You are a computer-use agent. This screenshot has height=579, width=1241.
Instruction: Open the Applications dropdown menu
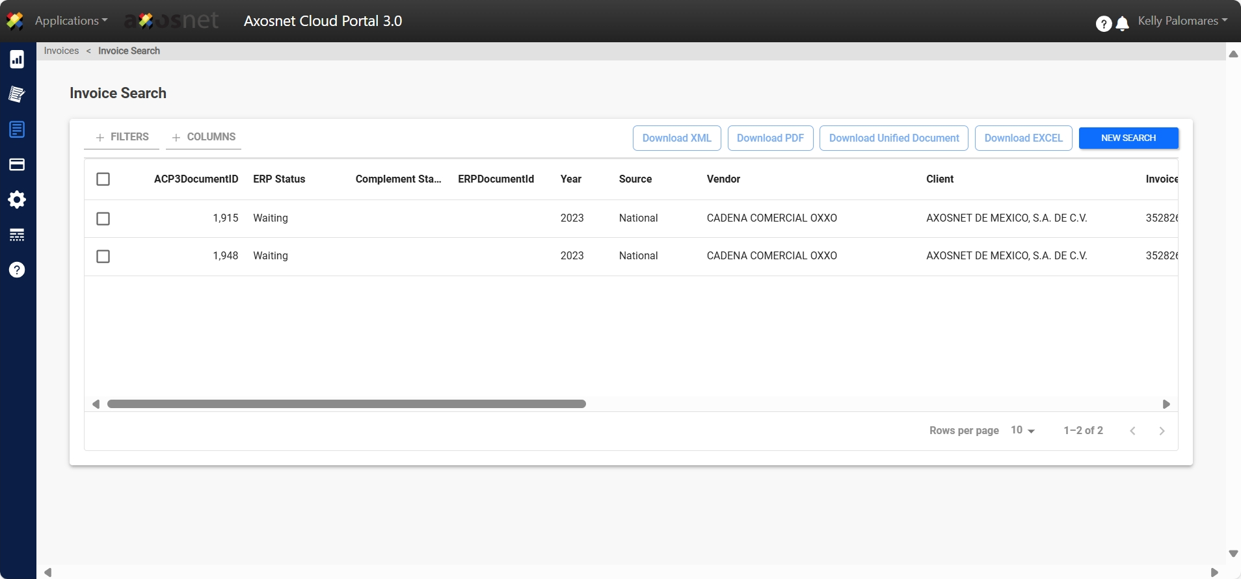(71, 21)
